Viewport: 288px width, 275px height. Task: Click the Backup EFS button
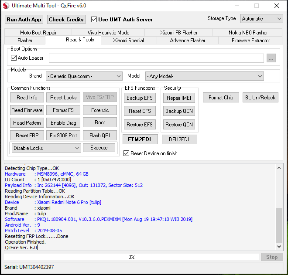[x=140, y=98]
